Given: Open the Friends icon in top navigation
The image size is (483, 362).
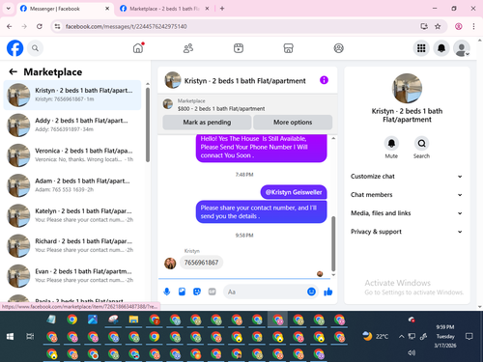Looking at the screenshot, I should tap(188, 48).
